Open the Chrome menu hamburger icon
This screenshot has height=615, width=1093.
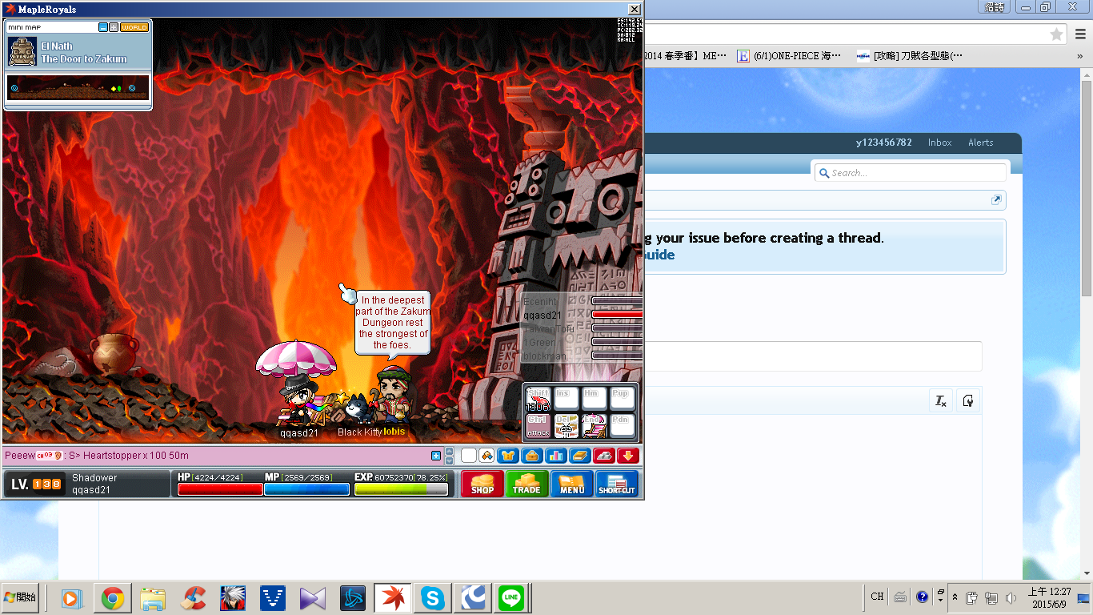coord(1081,34)
